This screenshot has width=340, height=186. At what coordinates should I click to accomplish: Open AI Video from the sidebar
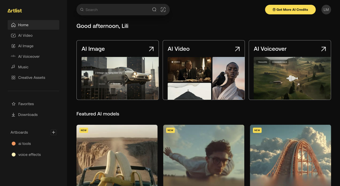click(13, 35)
